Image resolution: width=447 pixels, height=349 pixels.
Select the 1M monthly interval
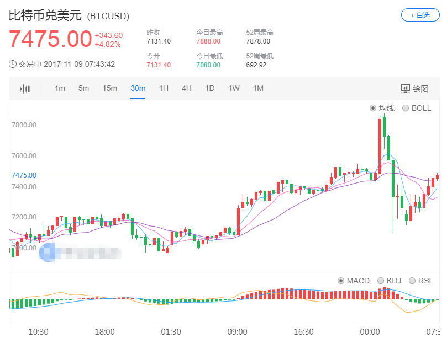click(257, 88)
